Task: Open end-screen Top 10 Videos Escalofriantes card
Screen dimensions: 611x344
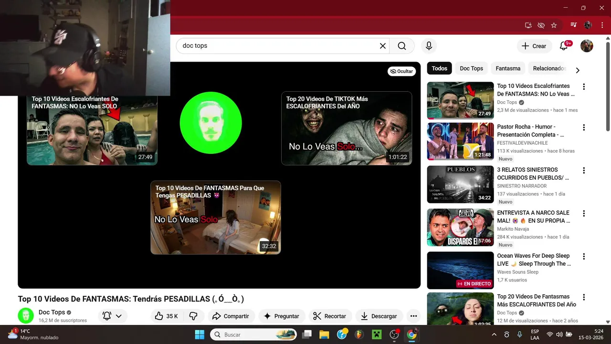Action: (92, 129)
